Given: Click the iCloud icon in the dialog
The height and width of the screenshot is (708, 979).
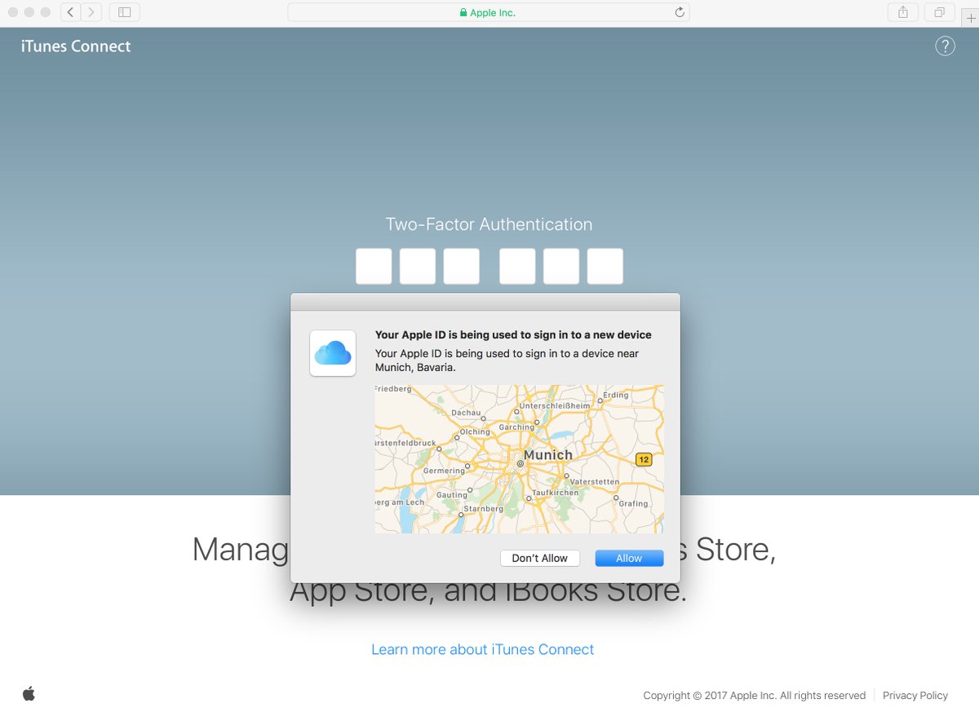Looking at the screenshot, I should (x=332, y=353).
